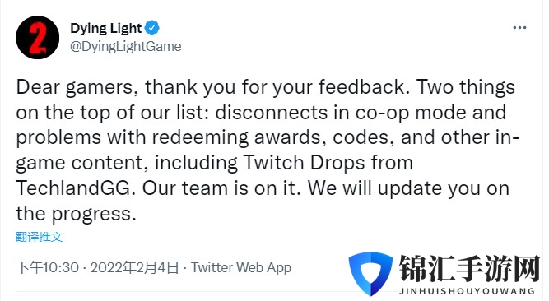Click the 翻译推文 translate tweet link
Screen dimensions: 549x301
point(40,237)
